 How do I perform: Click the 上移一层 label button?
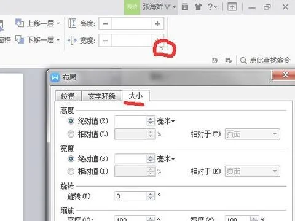pyautogui.click(x=41, y=23)
